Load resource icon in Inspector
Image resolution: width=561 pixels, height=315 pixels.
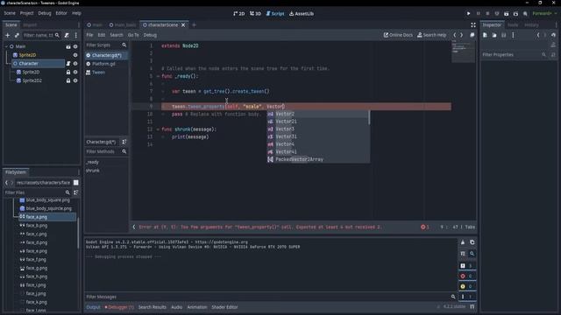point(494,35)
